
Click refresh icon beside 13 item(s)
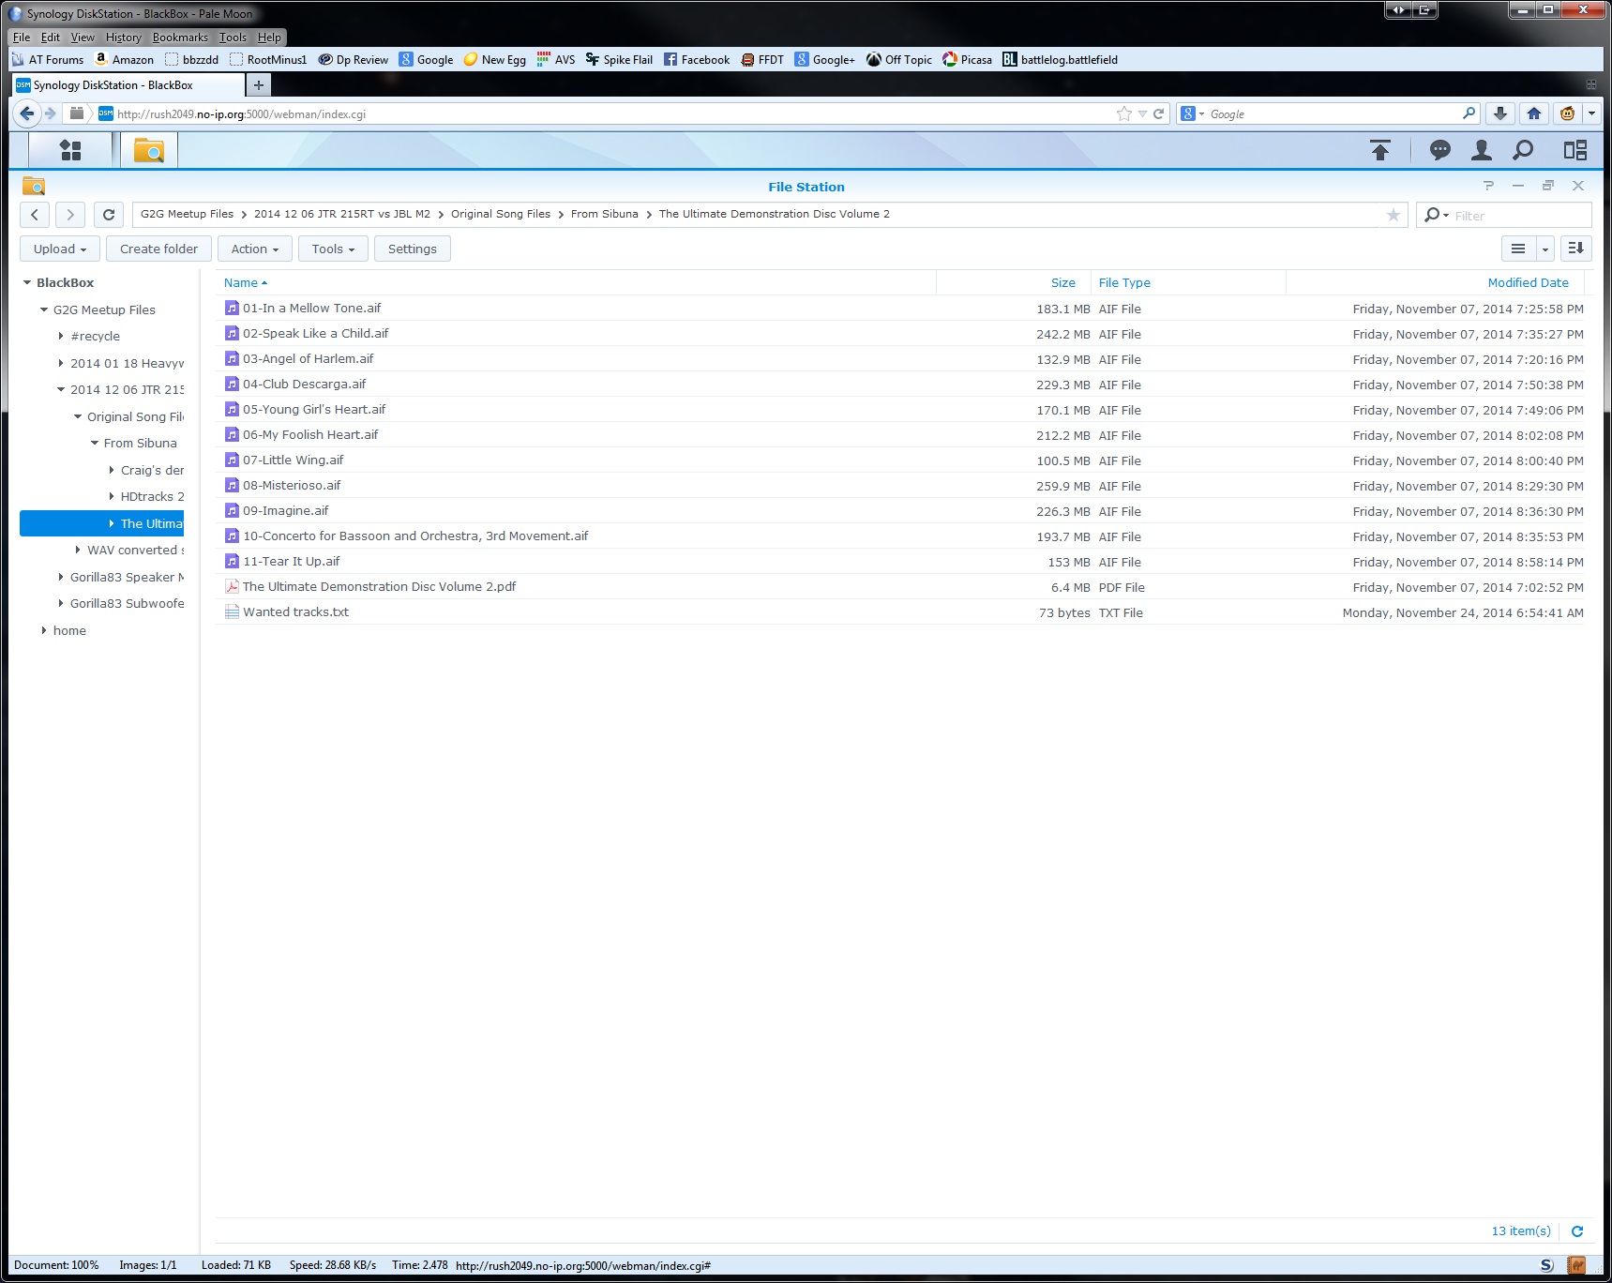tap(1577, 1230)
